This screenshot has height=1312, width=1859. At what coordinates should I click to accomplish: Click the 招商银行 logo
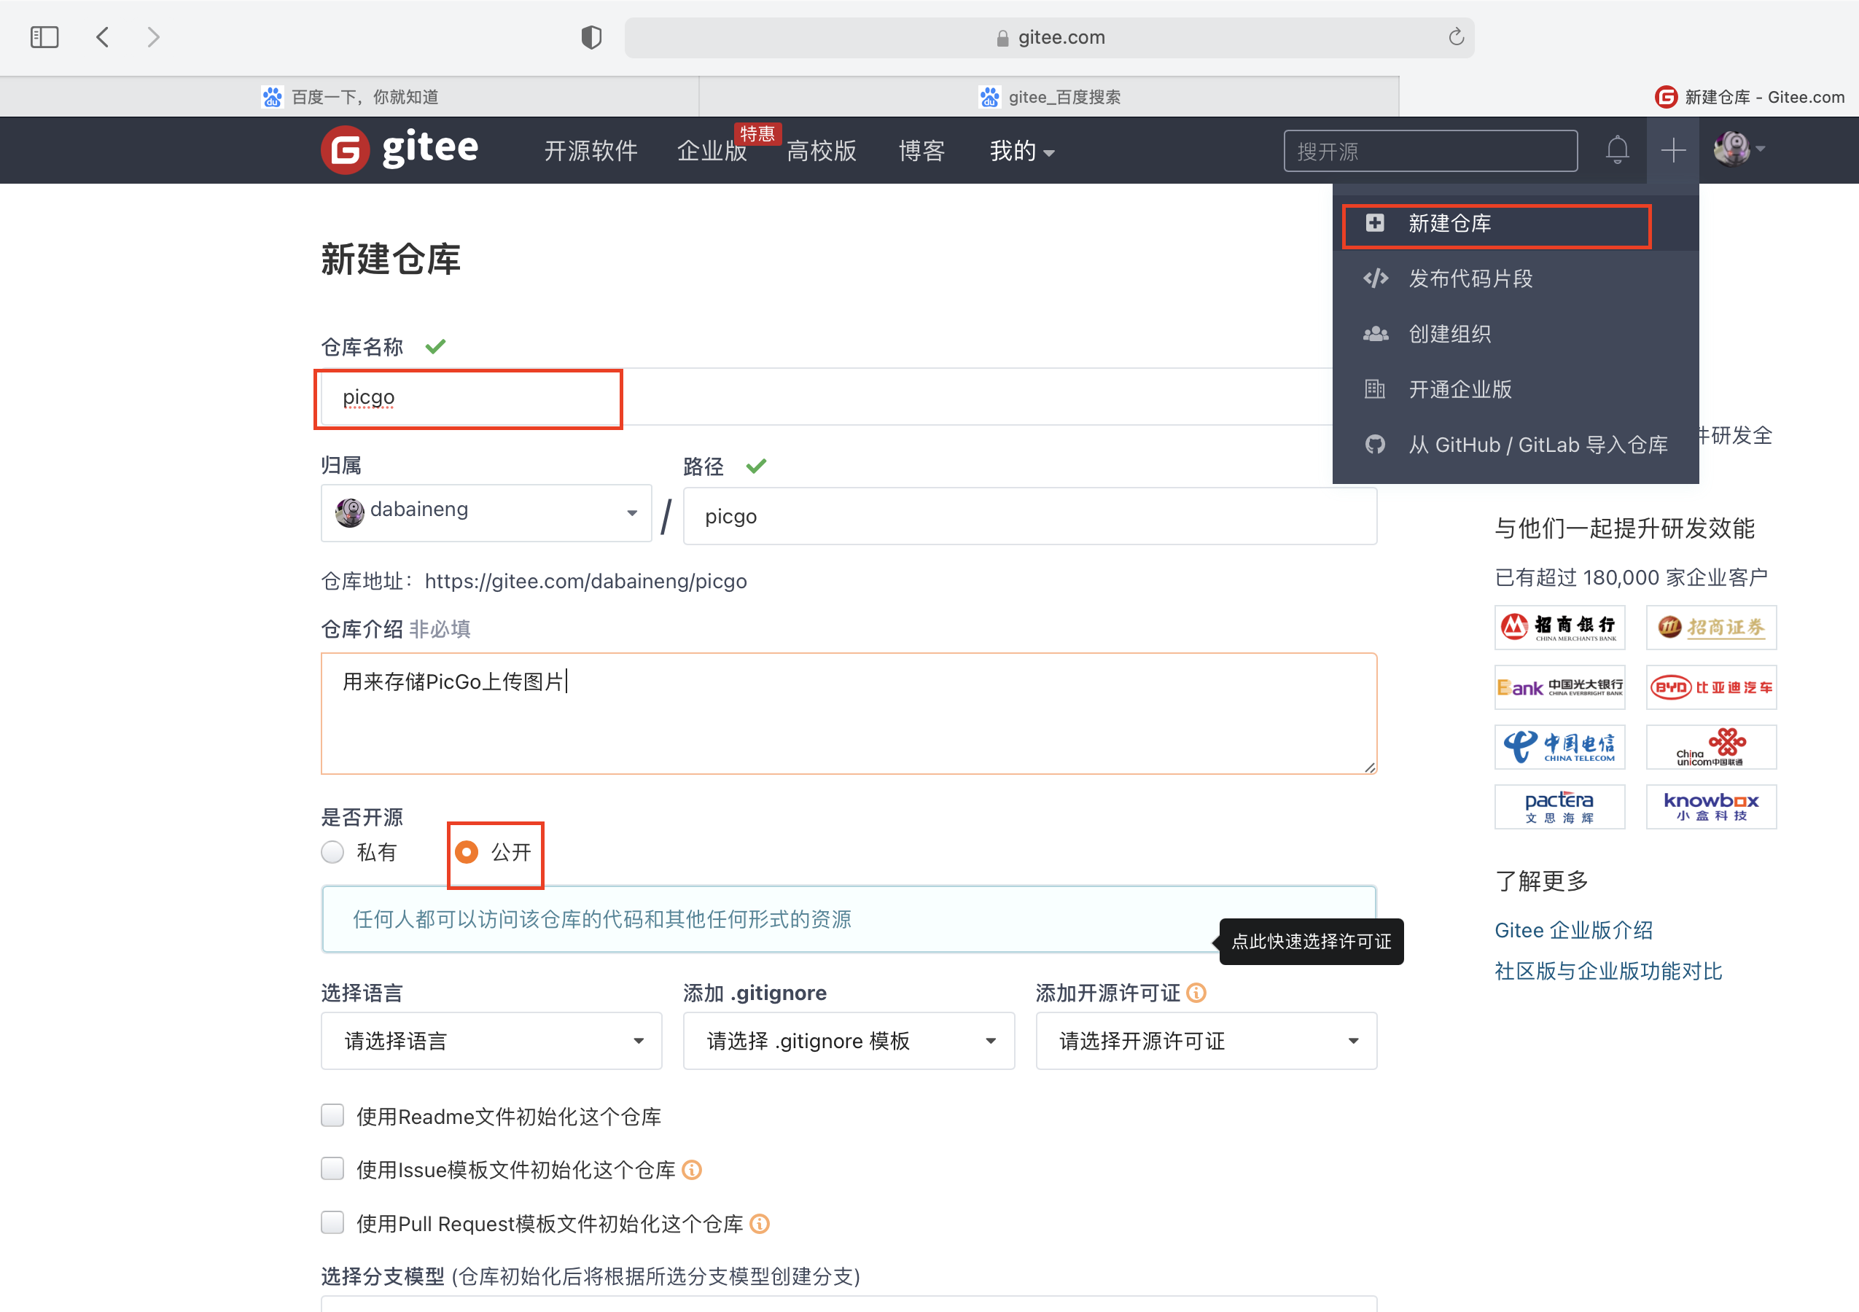click(x=1559, y=628)
